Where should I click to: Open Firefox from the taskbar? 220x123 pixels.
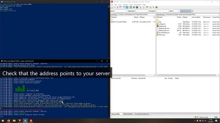point(9,121)
